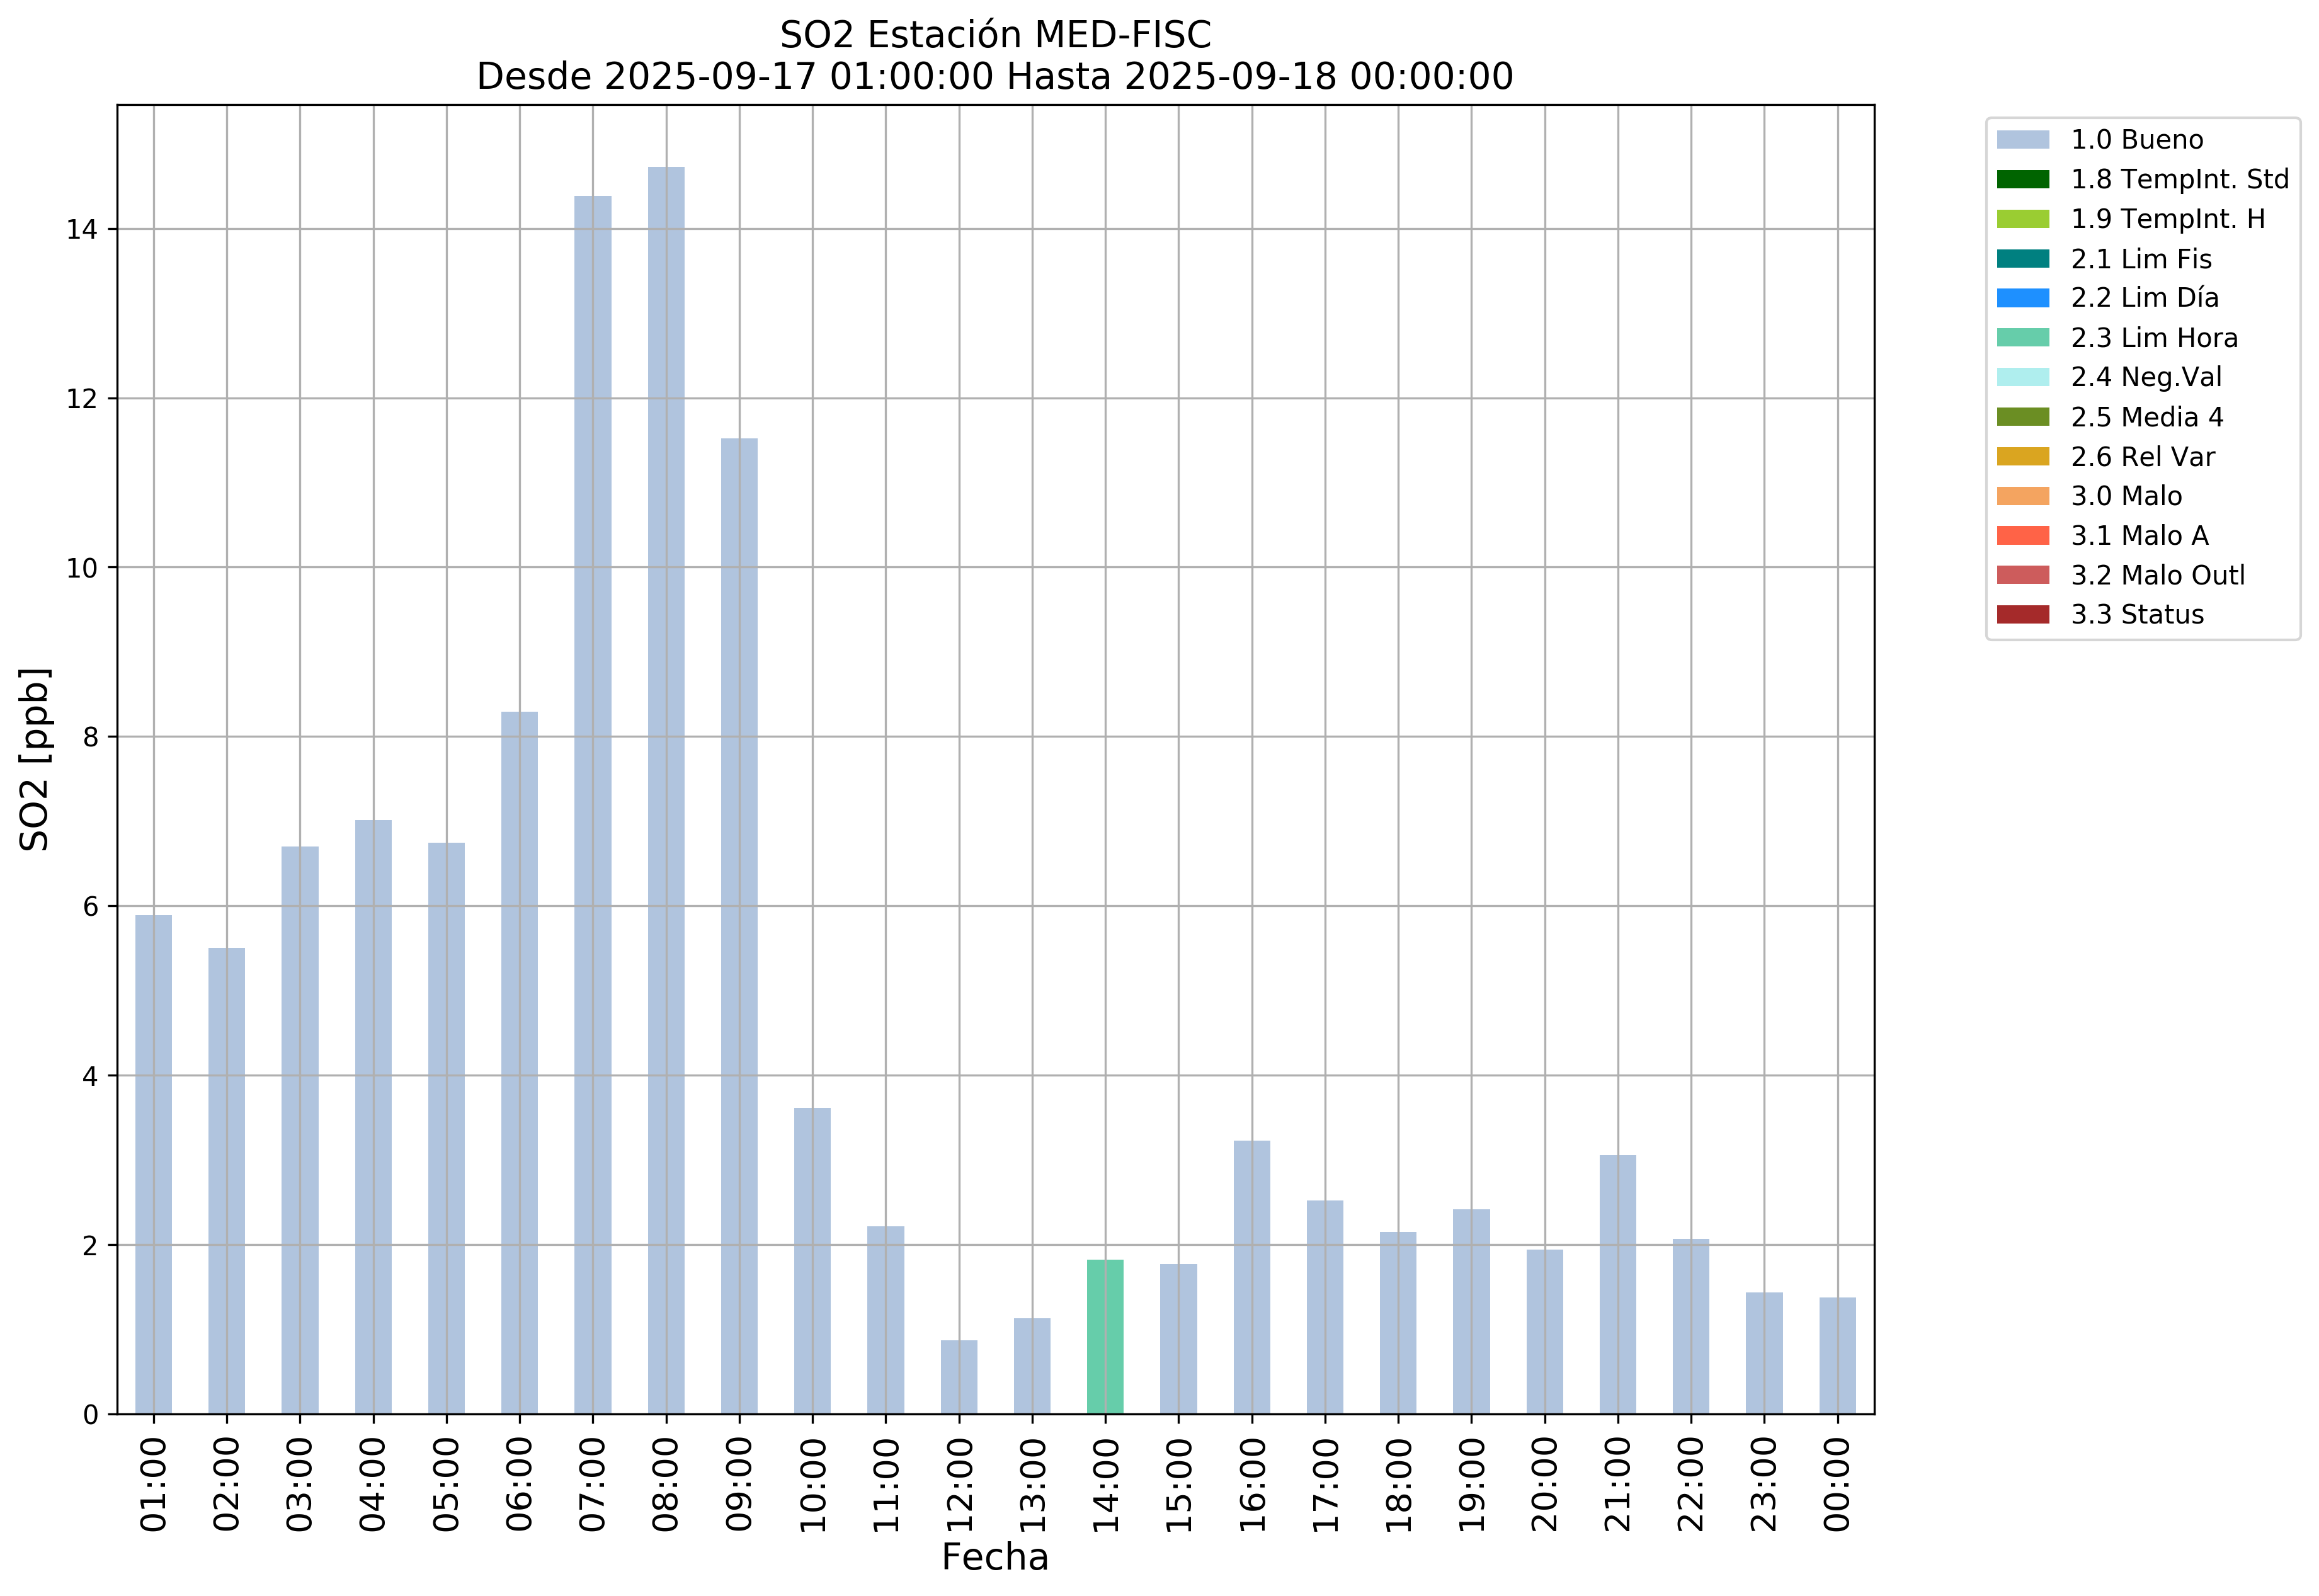This screenshot has width=2319, height=1596.
Task: Click the 2.4 Neg.Val legend label
Action: [x=2146, y=377]
